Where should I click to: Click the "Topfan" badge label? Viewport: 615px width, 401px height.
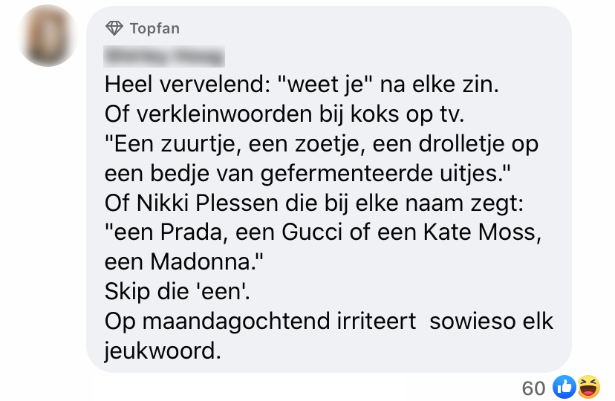point(154,29)
